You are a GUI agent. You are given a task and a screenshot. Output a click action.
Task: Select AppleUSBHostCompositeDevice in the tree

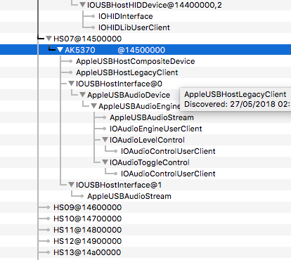click(x=136, y=61)
